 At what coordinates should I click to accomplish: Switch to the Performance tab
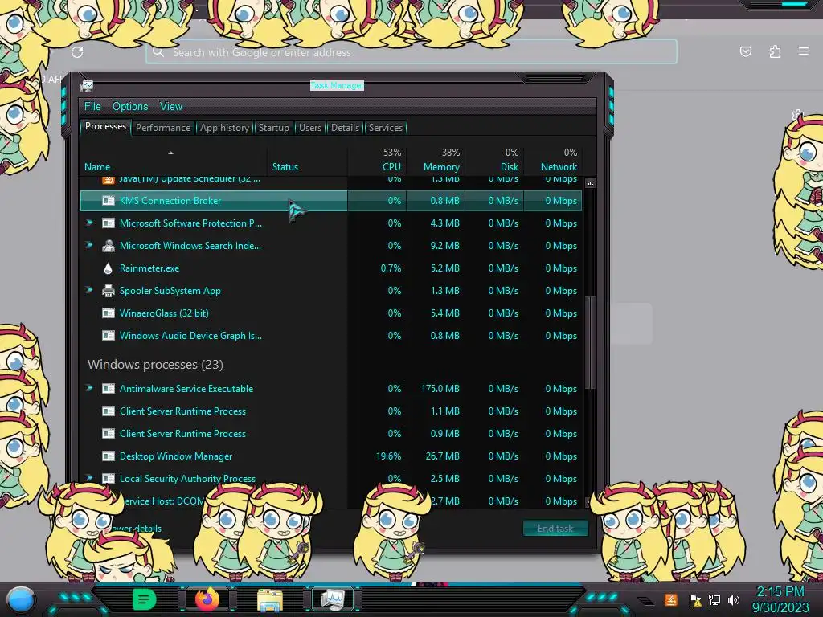point(163,128)
